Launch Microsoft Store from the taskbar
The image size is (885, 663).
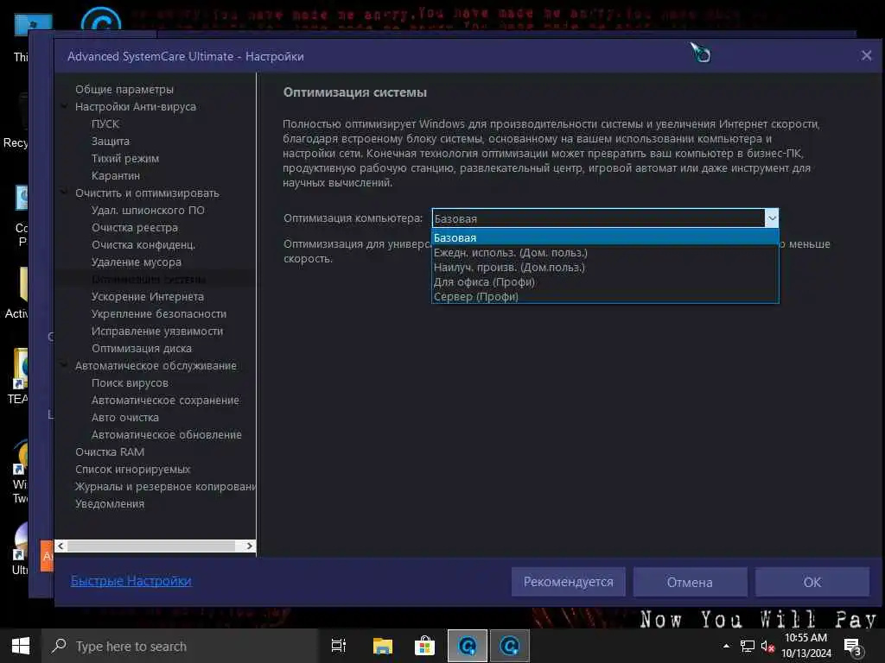click(424, 646)
